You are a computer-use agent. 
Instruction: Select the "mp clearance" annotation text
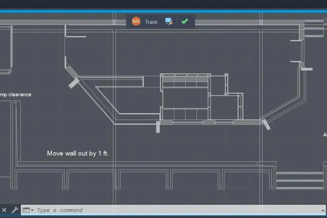tap(16, 94)
